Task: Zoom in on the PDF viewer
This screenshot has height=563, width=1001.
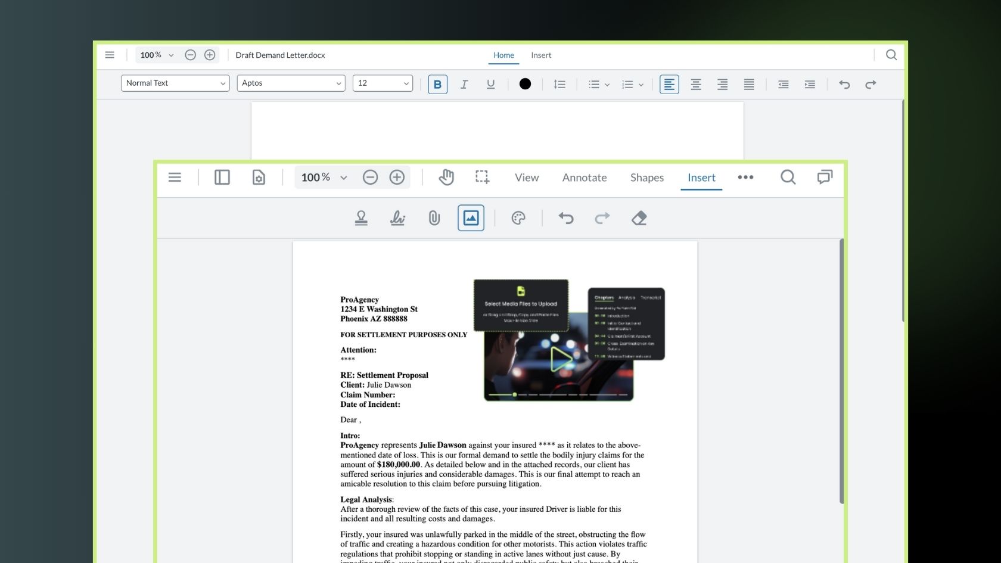Action: 397,177
